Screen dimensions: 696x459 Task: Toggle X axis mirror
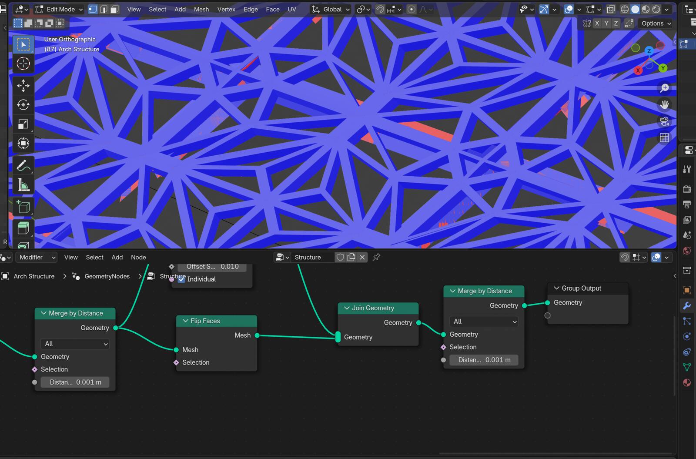click(x=597, y=23)
